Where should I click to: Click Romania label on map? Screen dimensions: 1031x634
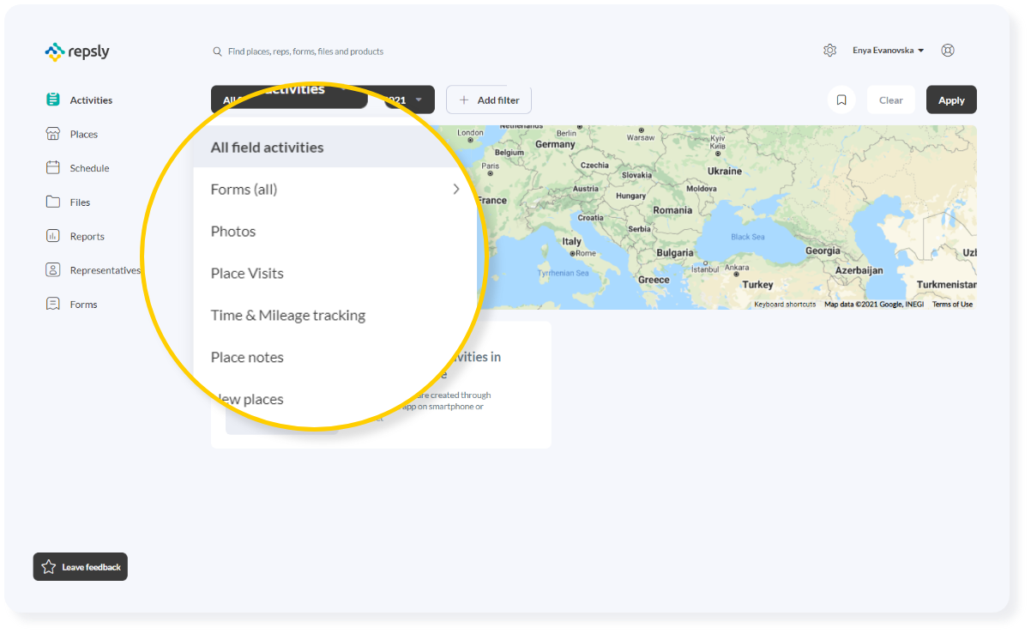672,210
